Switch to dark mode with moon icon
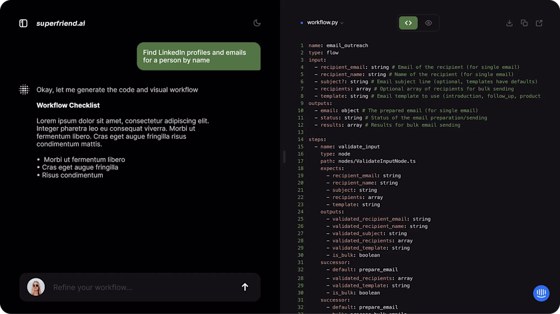Image resolution: width=560 pixels, height=314 pixels. coord(257,23)
